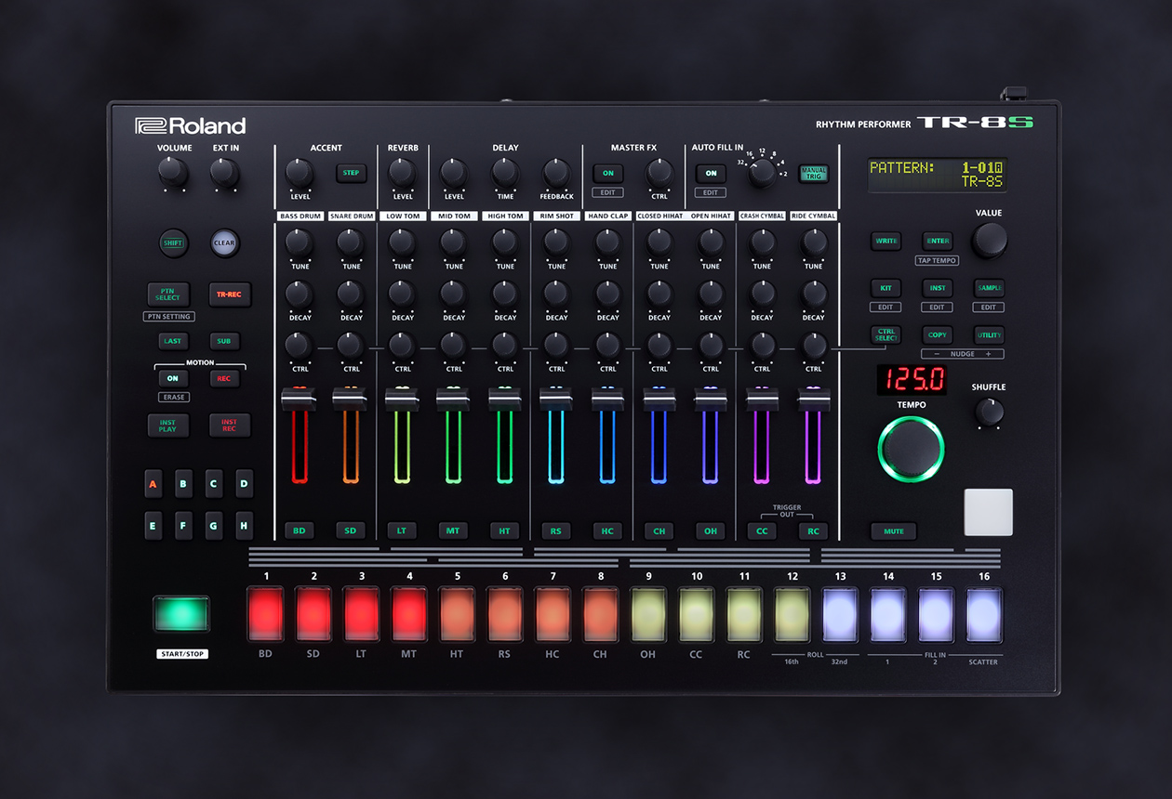The width and height of the screenshot is (1172, 799).
Task: Click the TEMPO dial with green ring
Action: [911, 449]
